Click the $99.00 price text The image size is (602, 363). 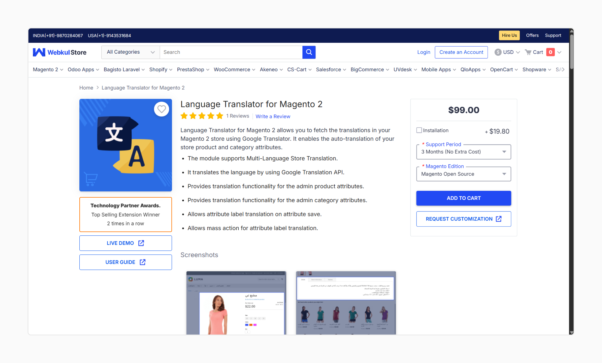(x=463, y=110)
